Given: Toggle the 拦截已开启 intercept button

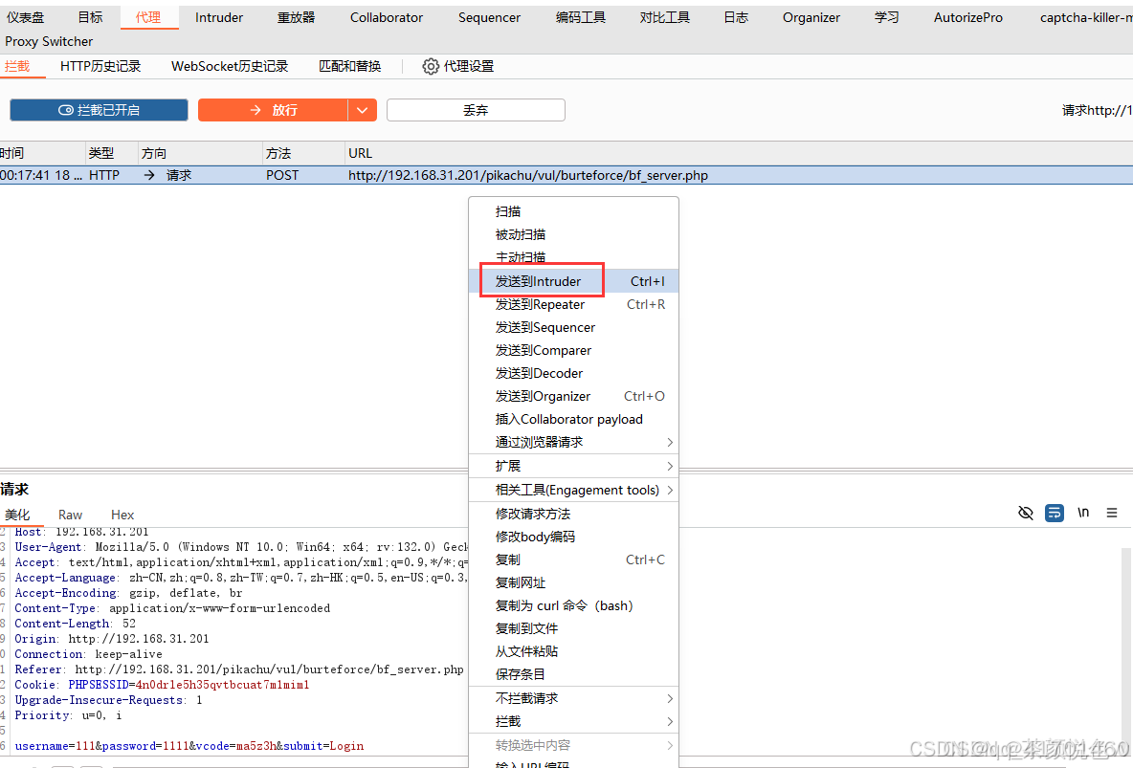Looking at the screenshot, I should click(x=99, y=110).
